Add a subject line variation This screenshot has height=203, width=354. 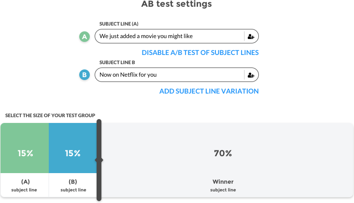[209, 91]
